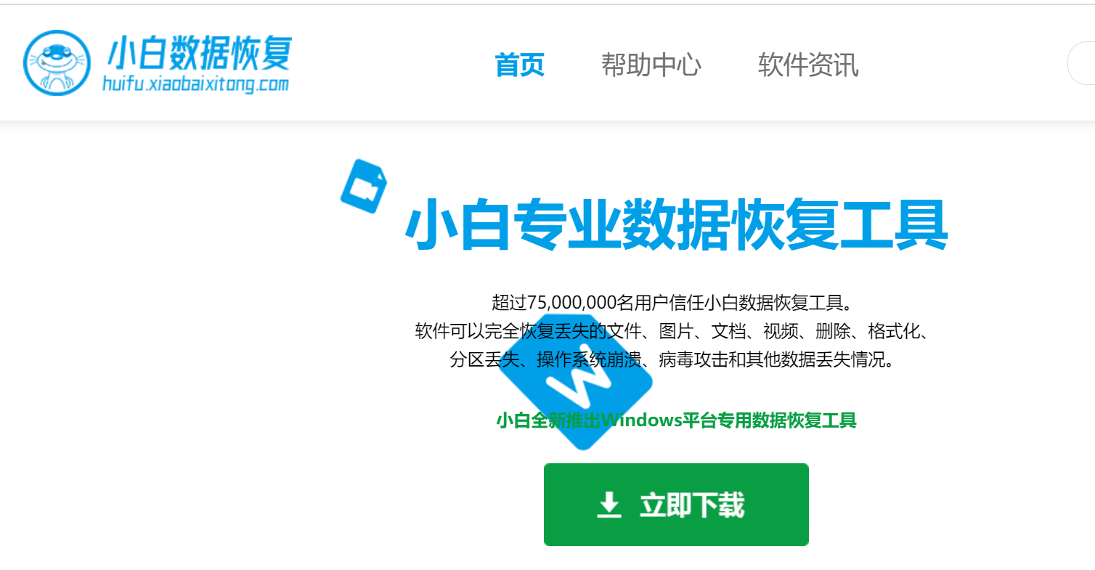Click the 小白数据恢复 brand name text
The image size is (1095, 570).
pos(199,53)
